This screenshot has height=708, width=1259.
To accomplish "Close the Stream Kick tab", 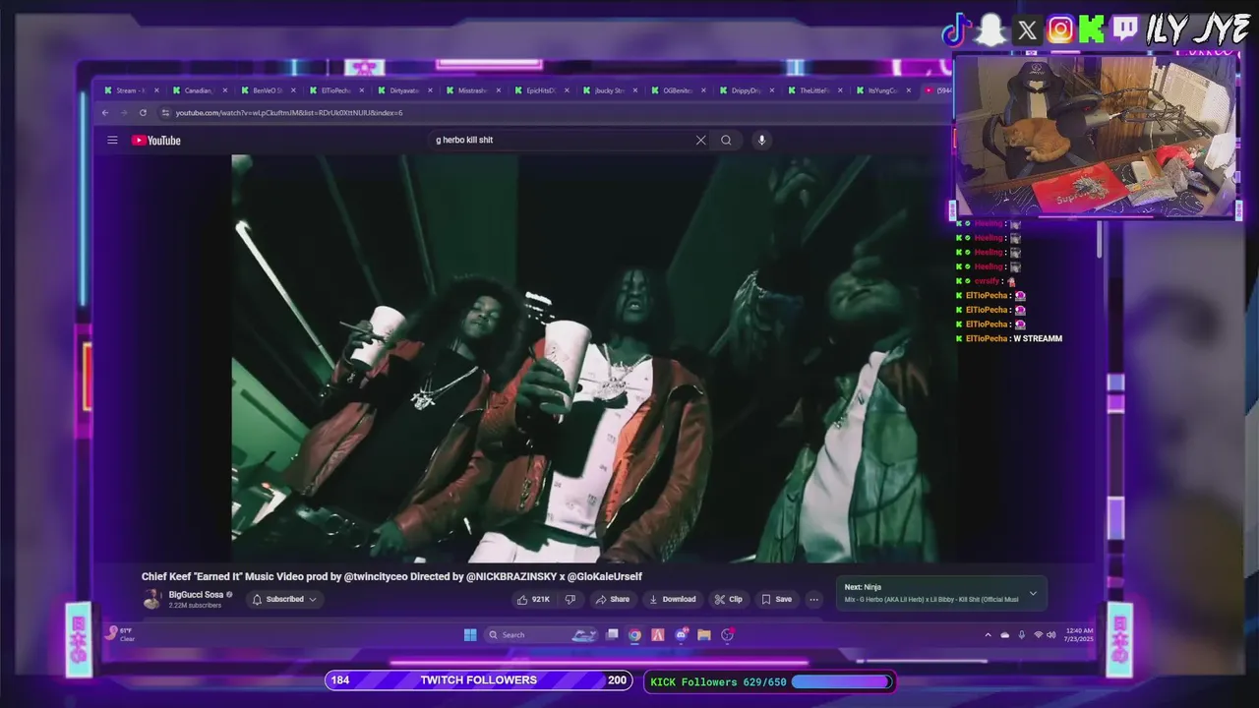I will (156, 90).
